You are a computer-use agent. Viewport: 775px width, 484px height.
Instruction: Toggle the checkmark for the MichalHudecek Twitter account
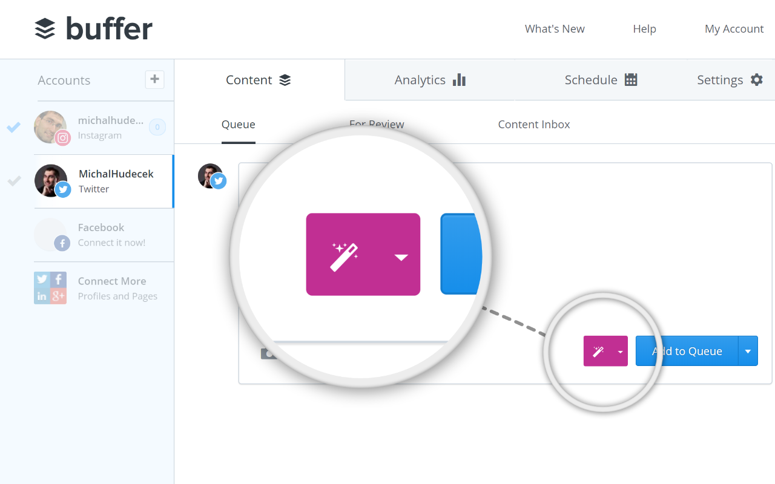pyautogui.click(x=14, y=181)
